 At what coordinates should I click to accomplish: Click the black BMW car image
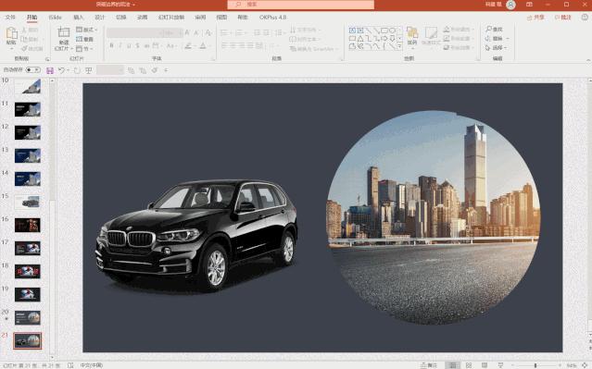(x=196, y=236)
